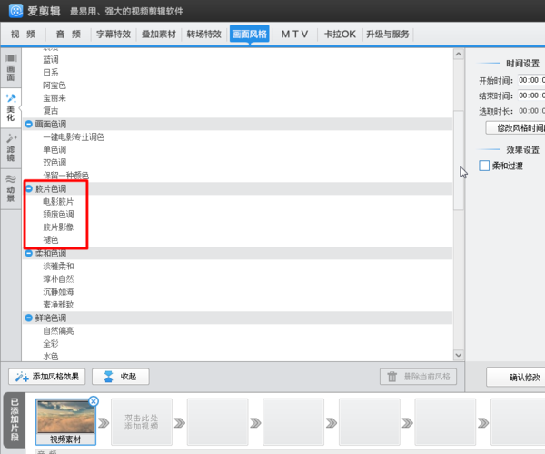Click the 添加风格效果 button
This screenshot has width=545, height=454.
pos(47,377)
